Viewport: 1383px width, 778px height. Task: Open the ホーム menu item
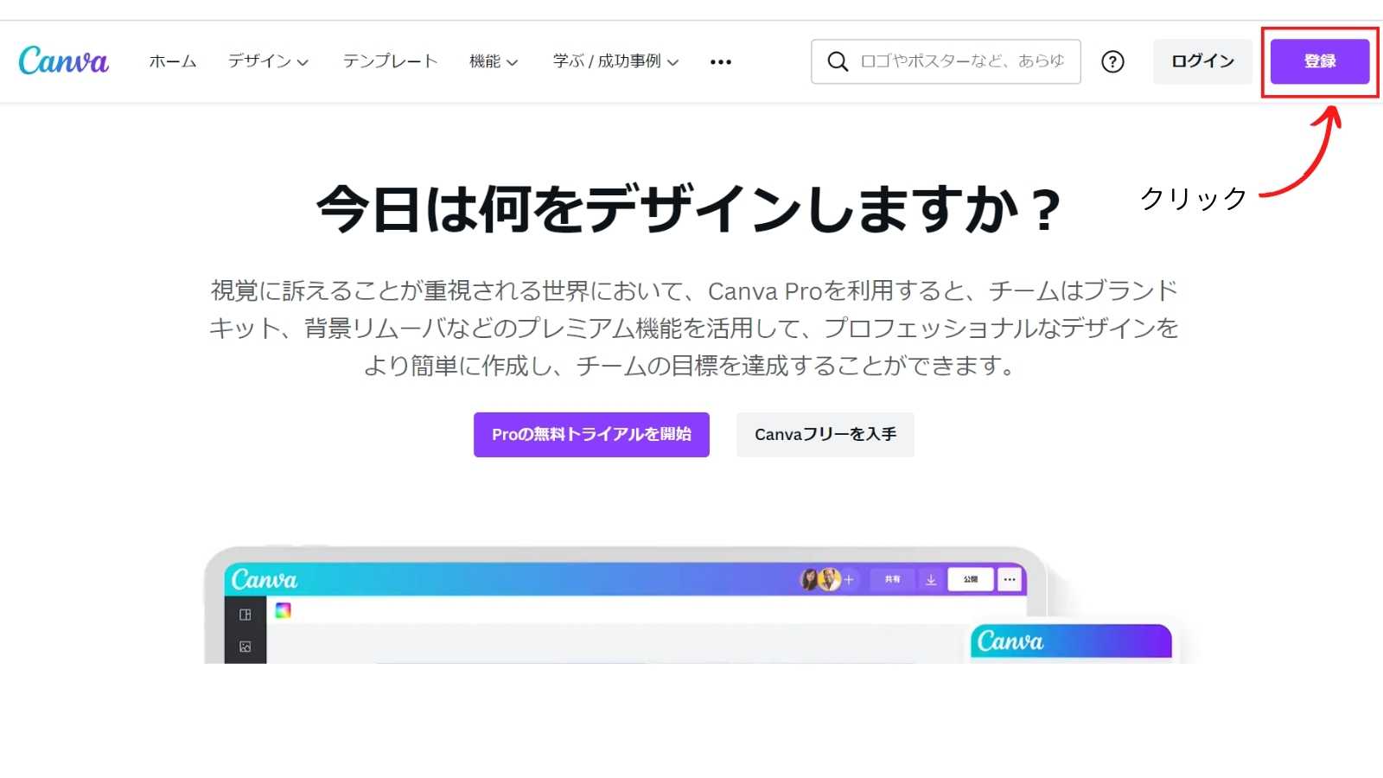point(173,61)
